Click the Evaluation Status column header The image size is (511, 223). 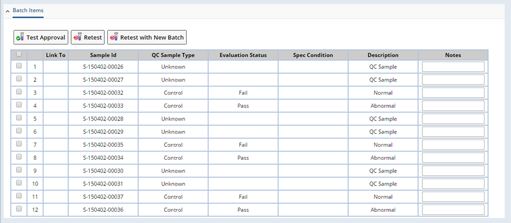tap(243, 55)
